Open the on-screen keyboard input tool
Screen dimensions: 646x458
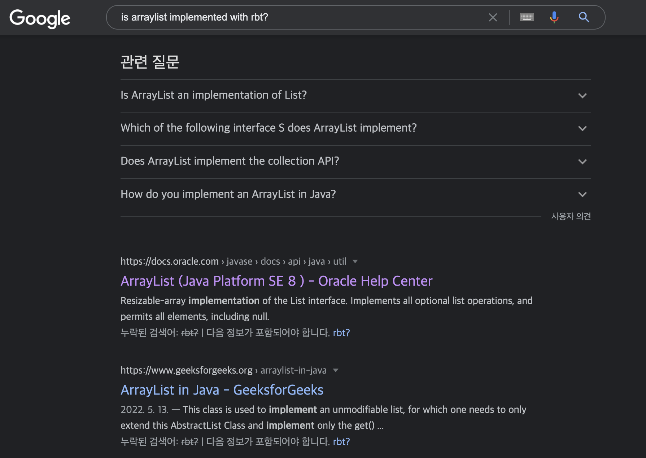(527, 17)
